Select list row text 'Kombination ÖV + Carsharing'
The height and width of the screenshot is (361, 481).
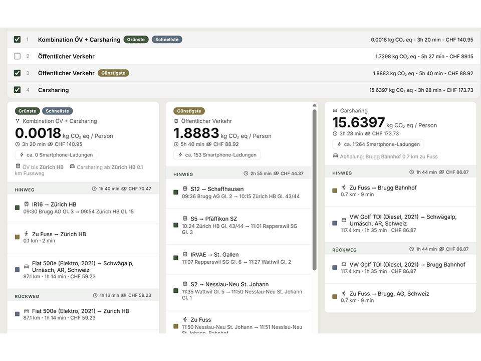(79, 40)
